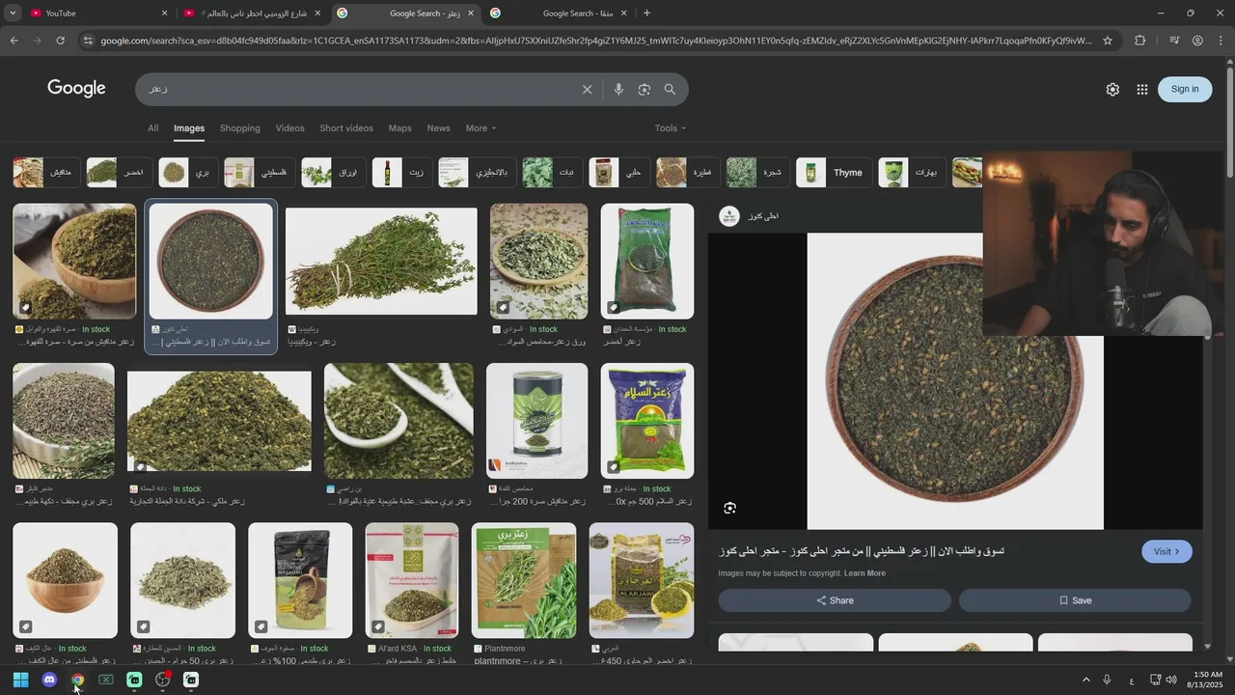Select the Images tab

[189, 128]
